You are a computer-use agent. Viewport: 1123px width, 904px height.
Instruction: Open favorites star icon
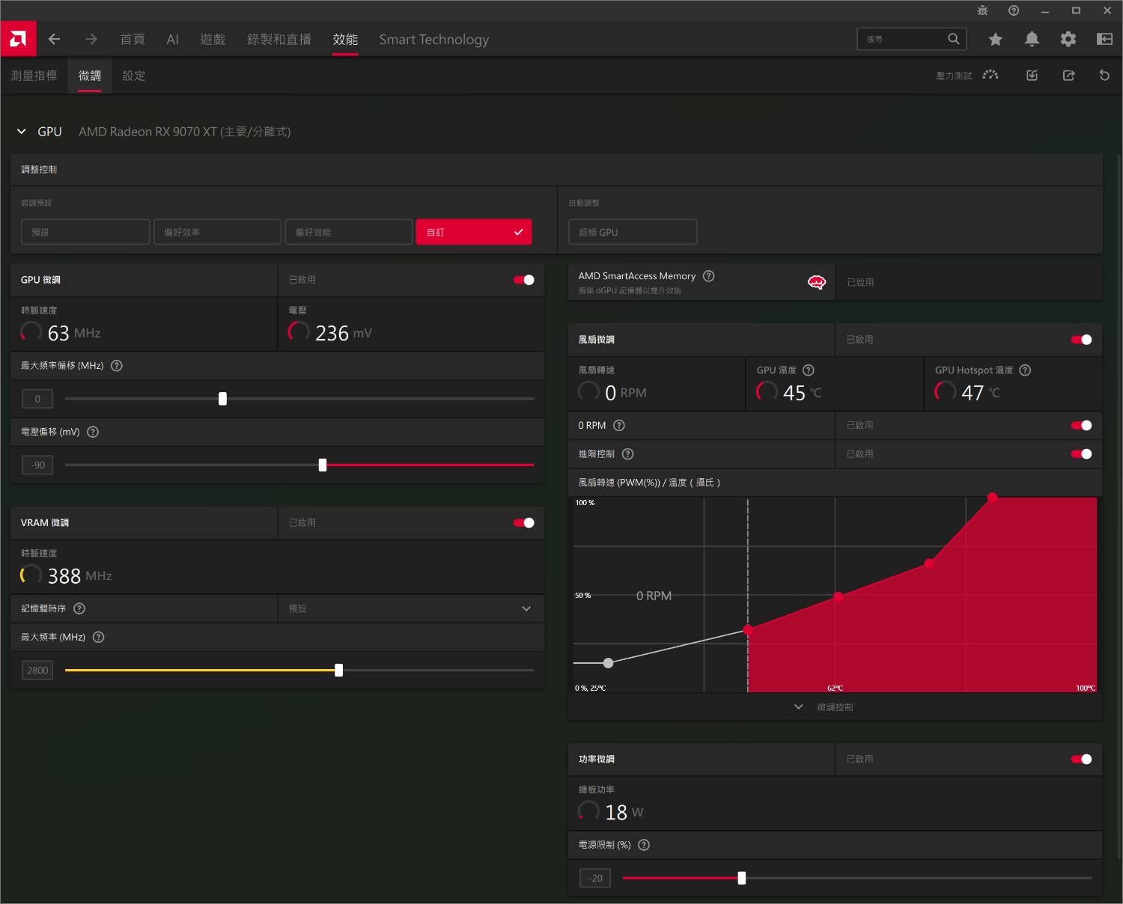click(995, 39)
